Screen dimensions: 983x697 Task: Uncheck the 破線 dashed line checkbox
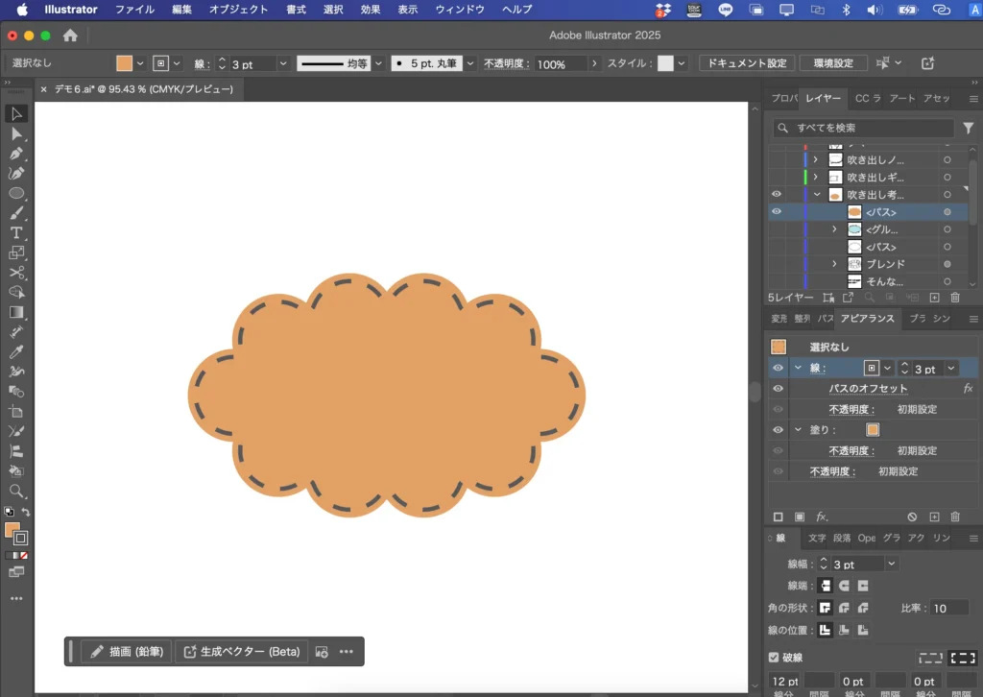[776, 658]
